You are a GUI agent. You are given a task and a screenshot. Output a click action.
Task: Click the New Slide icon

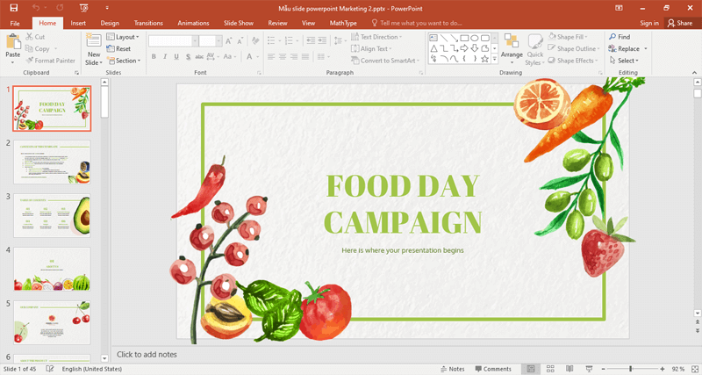94,41
